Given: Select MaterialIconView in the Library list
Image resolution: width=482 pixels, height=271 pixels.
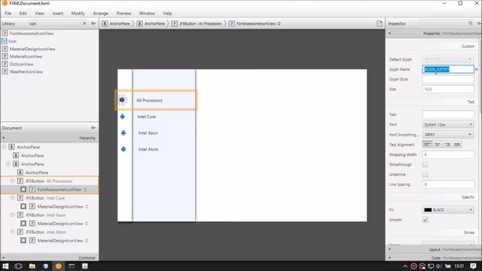Looking at the screenshot, I should pos(26,56).
